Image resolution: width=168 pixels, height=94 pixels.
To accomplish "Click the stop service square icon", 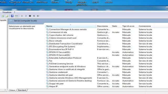I will pyautogui.click(x=30, y=16).
